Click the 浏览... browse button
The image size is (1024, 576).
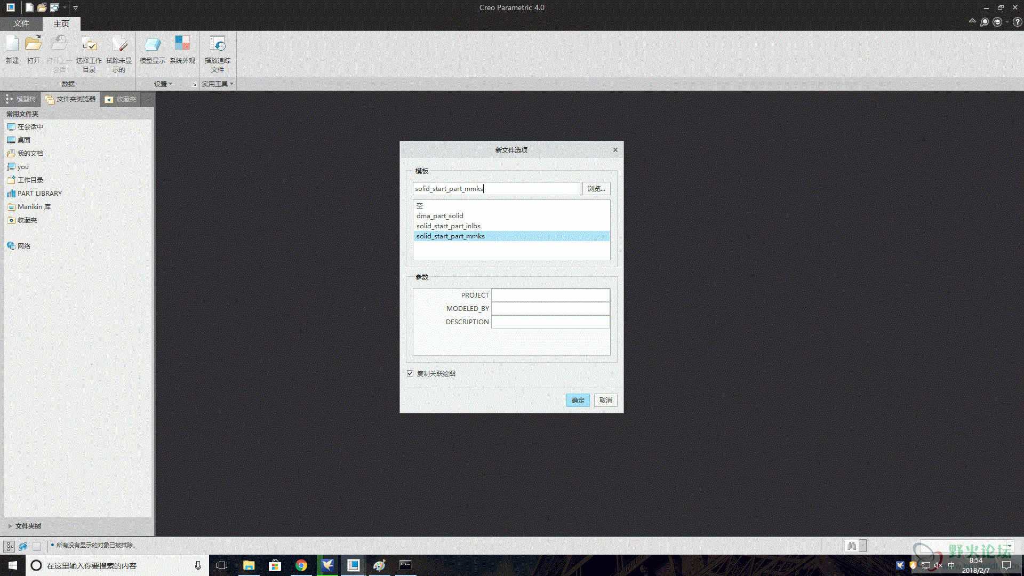596,189
